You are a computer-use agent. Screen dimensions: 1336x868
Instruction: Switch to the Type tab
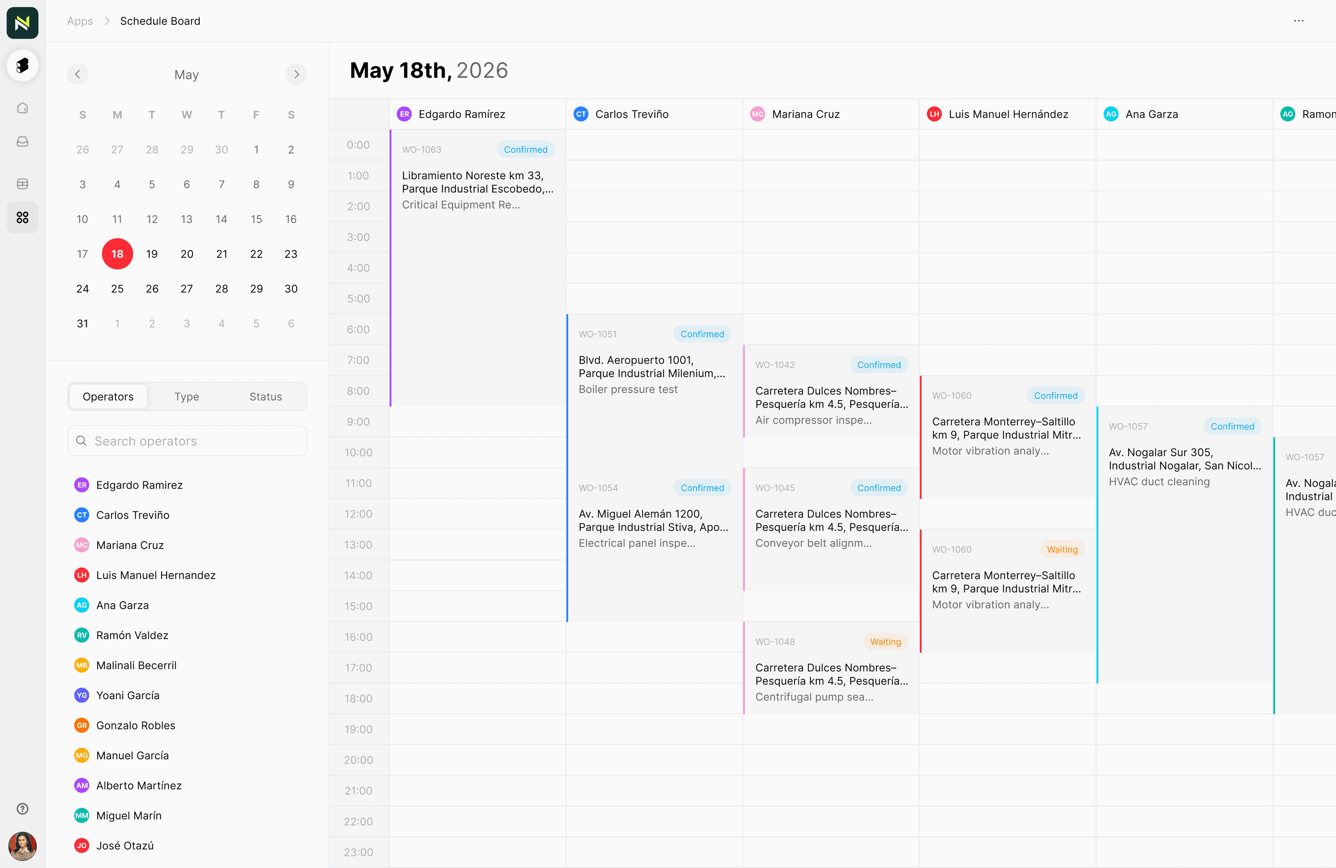point(186,396)
